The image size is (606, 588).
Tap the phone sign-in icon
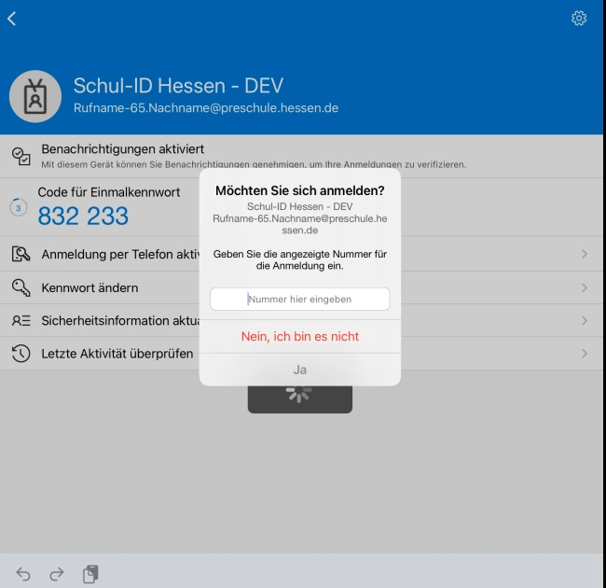pos(21,254)
